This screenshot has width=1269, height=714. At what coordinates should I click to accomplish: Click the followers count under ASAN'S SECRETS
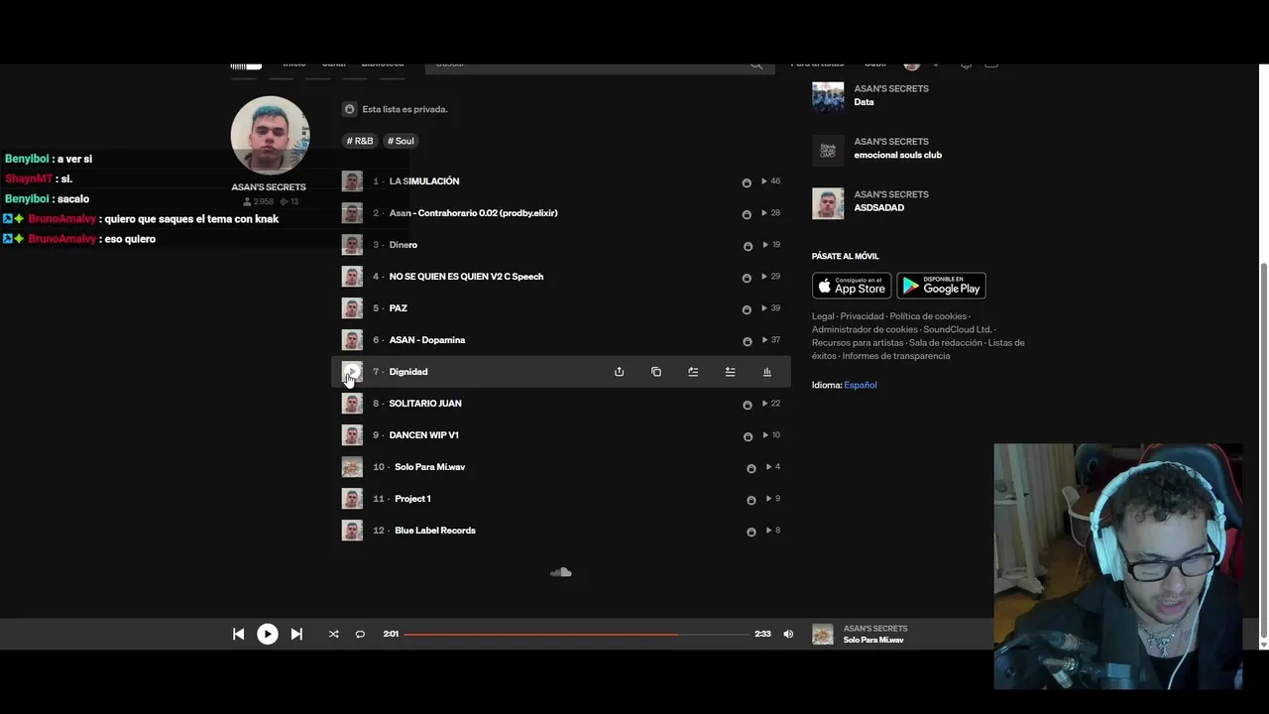click(x=258, y=201)
